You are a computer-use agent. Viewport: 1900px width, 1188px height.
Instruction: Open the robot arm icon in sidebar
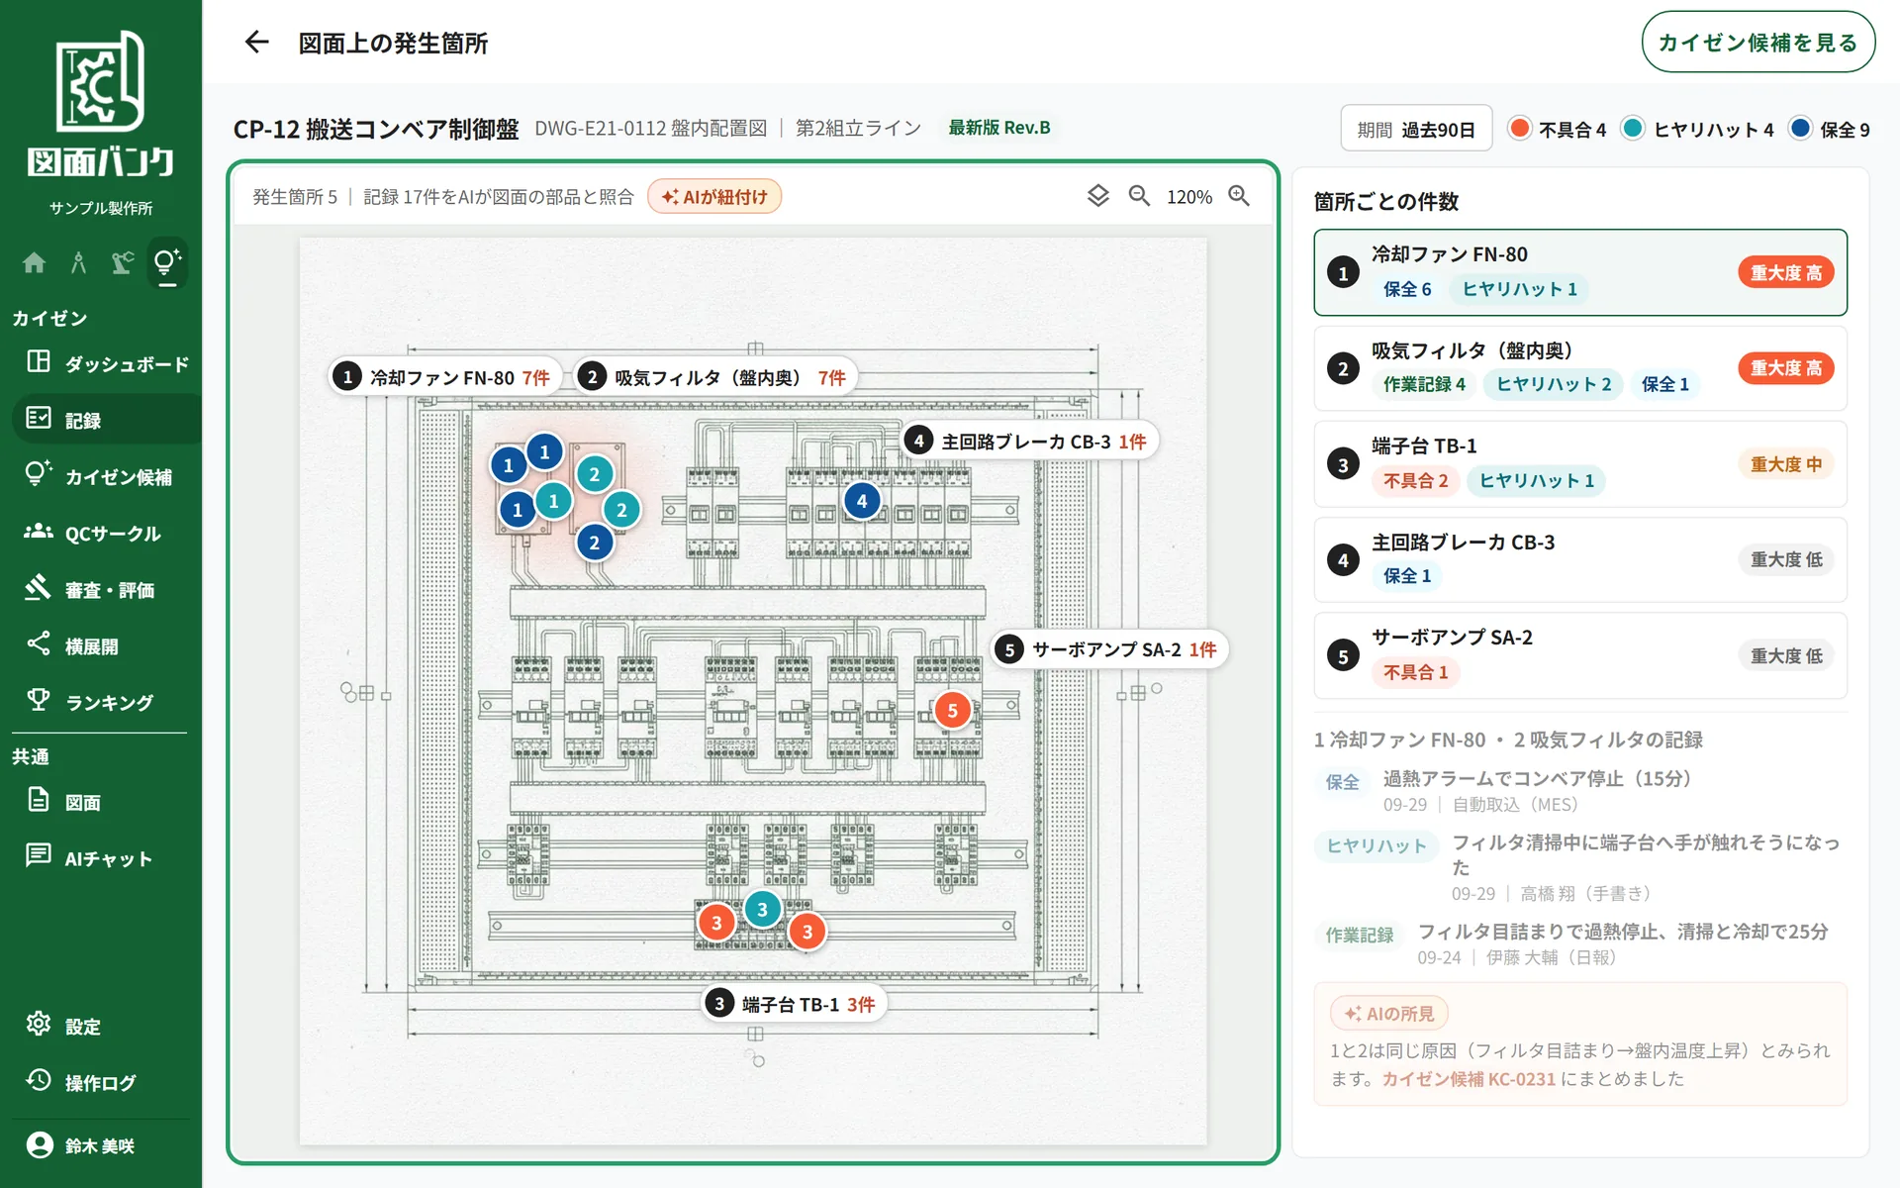[x=123, y=262]
